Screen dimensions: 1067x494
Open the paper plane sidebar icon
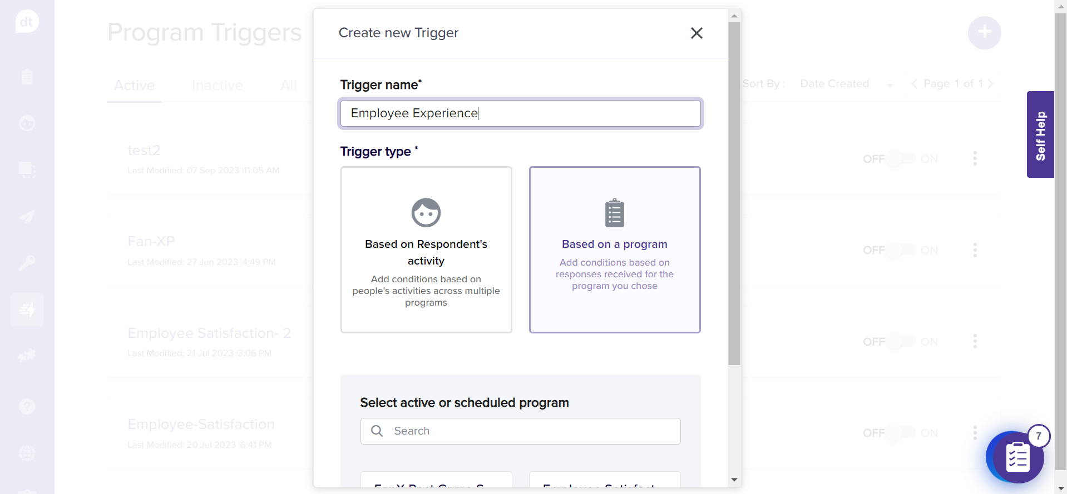coord(27,216)
